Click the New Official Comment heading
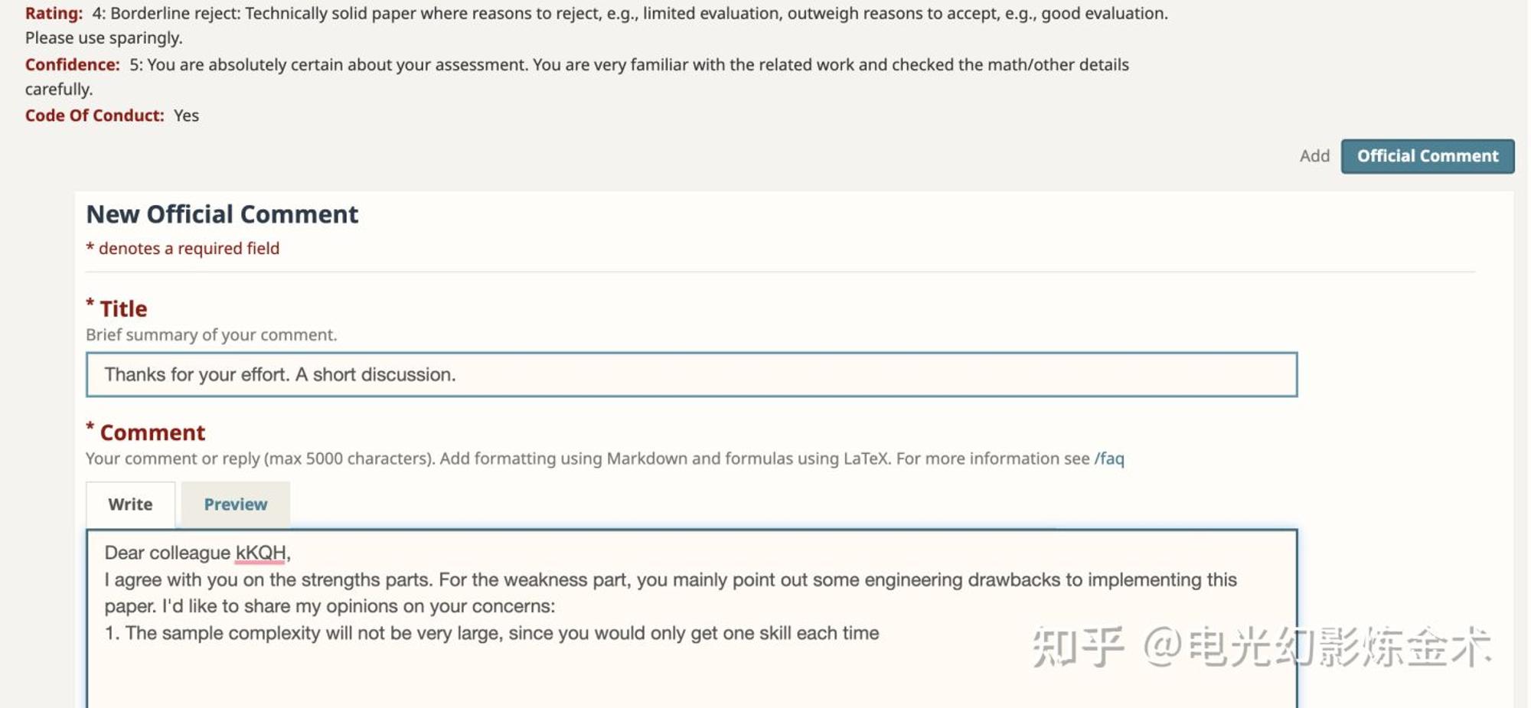1531x708 pixels. (x=222, y=214)
